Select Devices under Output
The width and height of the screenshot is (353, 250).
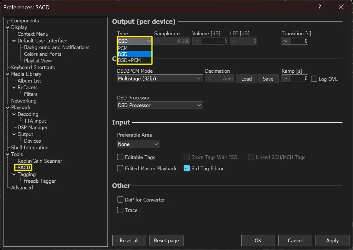coord(32,141)
